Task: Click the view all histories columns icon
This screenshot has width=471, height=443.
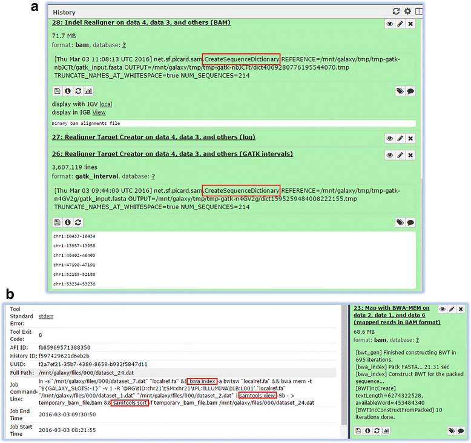Action: coord(418,12)
